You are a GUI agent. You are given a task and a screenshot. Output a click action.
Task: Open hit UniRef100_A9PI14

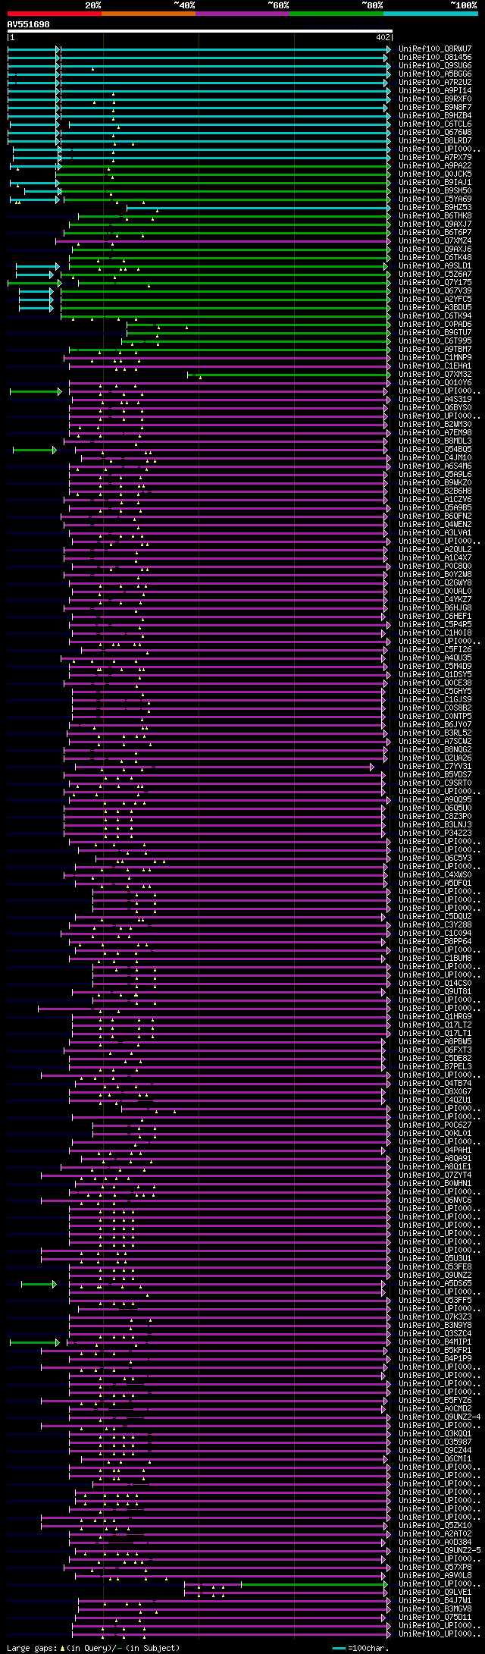click(435, 91)
